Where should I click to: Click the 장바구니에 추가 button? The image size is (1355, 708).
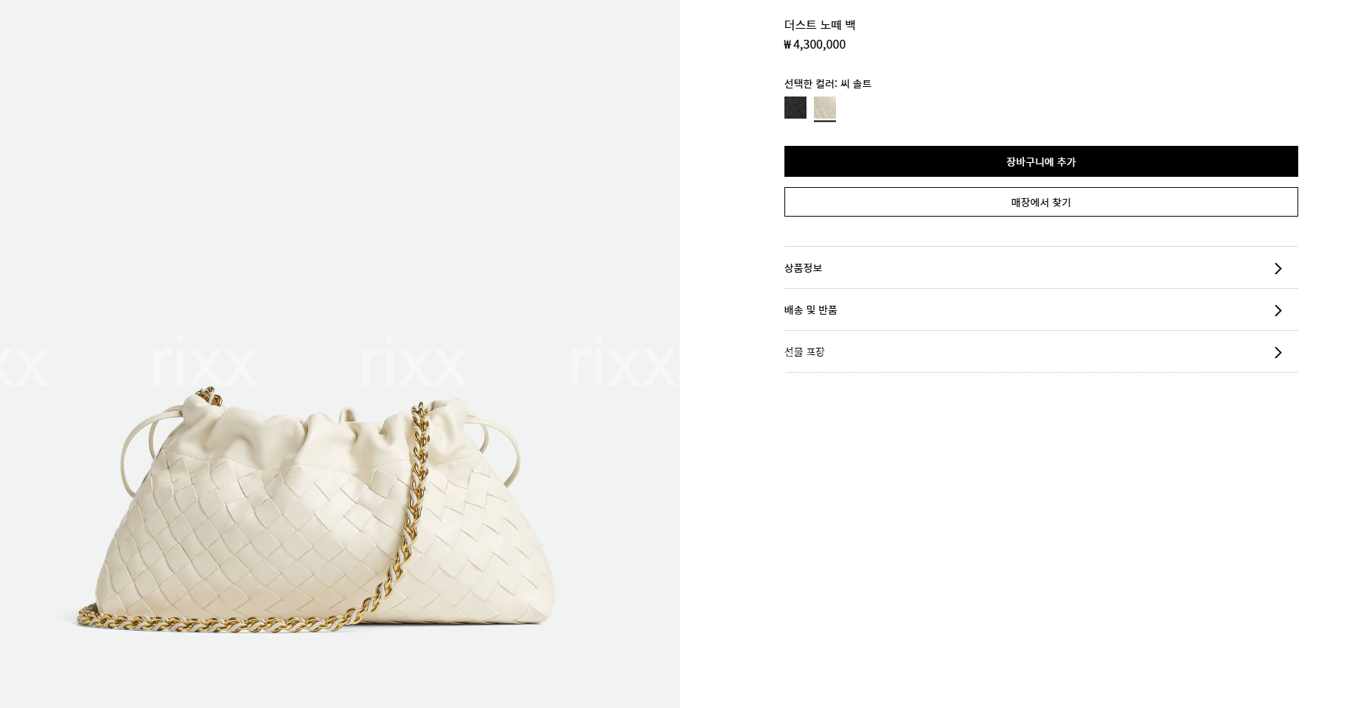tap(1041, 161)
